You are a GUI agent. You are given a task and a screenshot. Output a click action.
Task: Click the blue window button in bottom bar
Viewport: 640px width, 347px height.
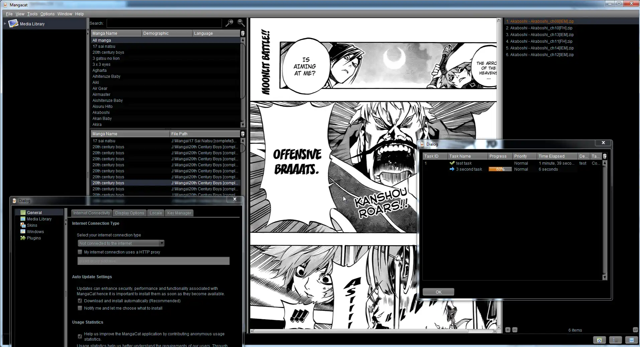point(631,340)
